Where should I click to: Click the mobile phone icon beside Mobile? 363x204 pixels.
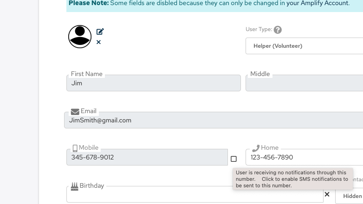click(x=75, y=148)
